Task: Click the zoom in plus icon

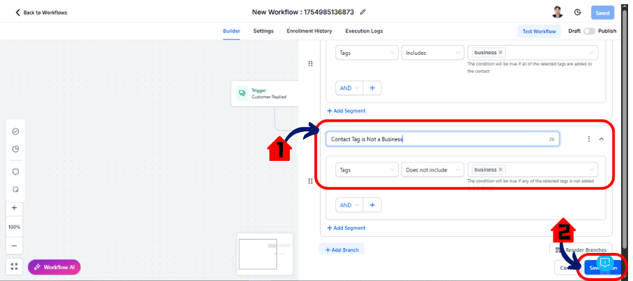Action: (15, 208)
